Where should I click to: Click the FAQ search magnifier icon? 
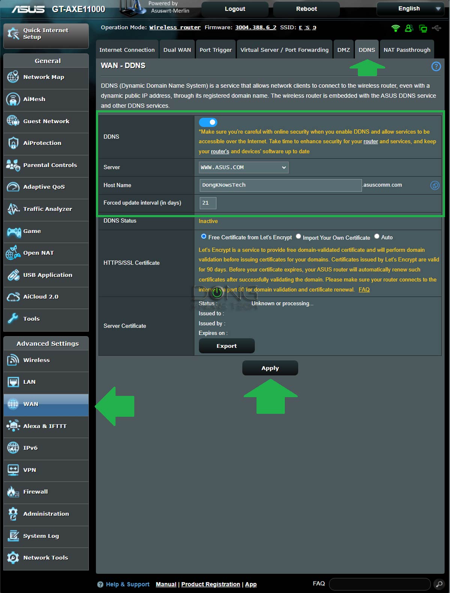point(439,584)
